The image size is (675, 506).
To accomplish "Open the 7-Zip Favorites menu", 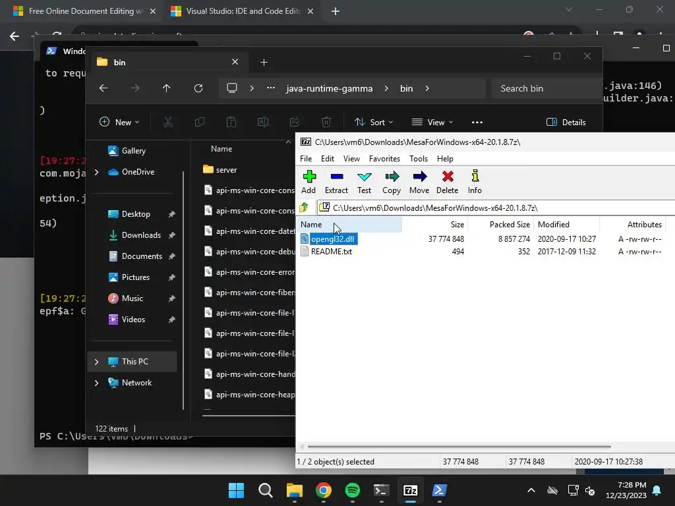I will click(x=384, y=159).
